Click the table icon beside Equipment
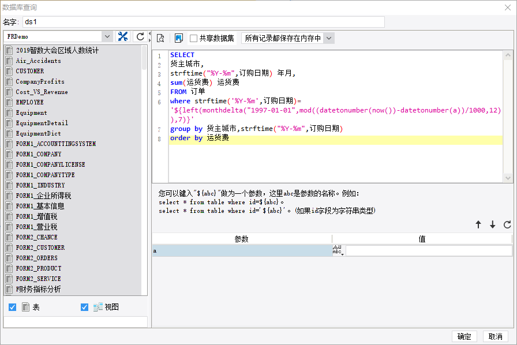Image resolution: width=517 pixels, height=345 pixels. (9, 112)
